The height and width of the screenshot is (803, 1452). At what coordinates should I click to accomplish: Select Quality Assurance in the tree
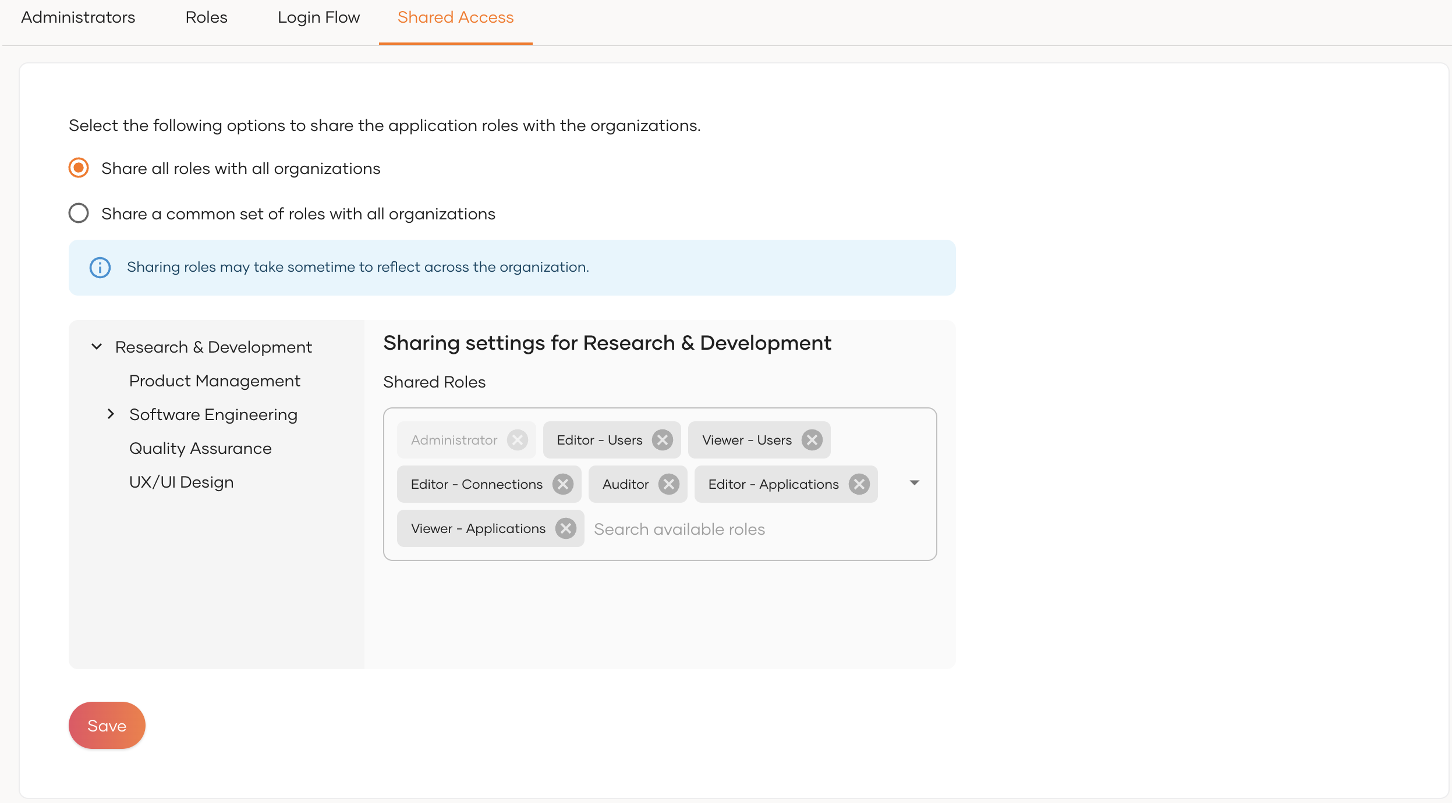tap(201, 449)
